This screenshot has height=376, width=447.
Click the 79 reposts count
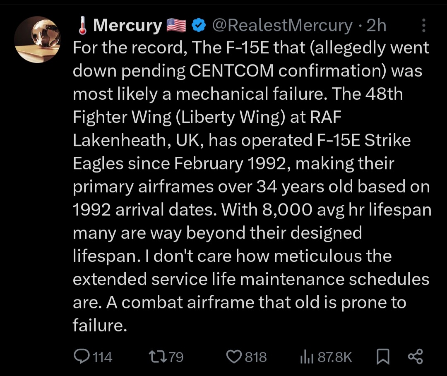tap(176, 357)
